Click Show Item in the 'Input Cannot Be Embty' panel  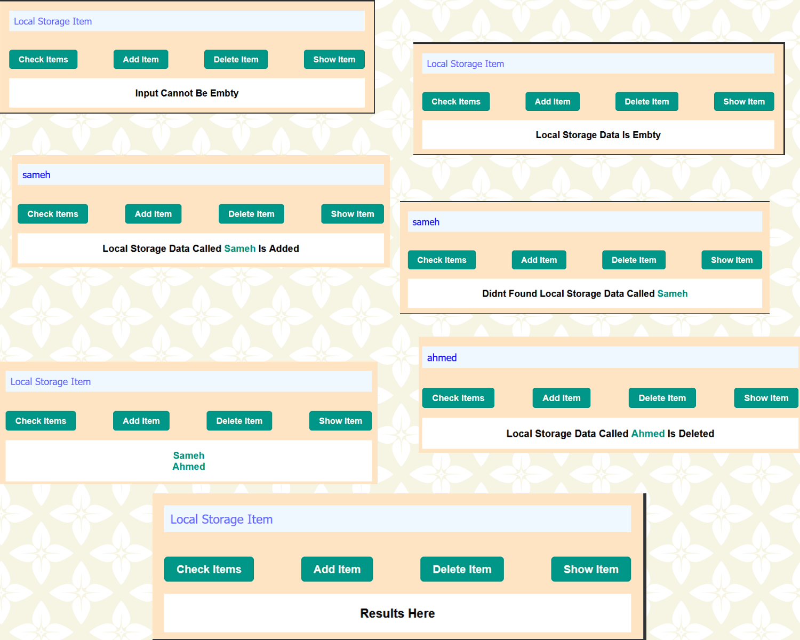[334, 59]
